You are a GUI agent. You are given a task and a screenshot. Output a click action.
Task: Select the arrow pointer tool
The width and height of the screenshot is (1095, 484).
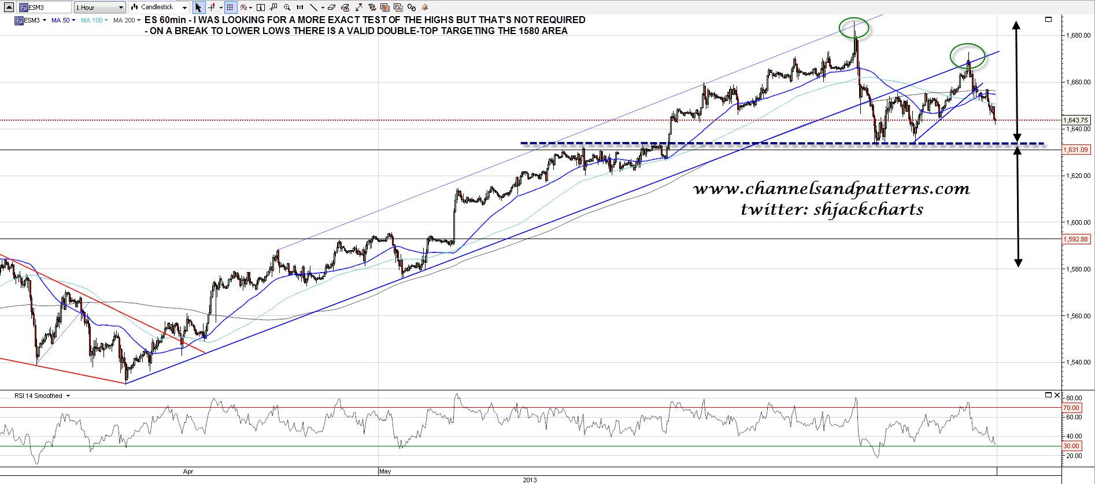pyautogui.click(x=198, y=8)
